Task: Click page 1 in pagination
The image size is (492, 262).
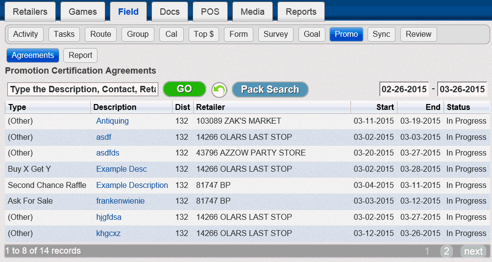Action: pos(427,251)
